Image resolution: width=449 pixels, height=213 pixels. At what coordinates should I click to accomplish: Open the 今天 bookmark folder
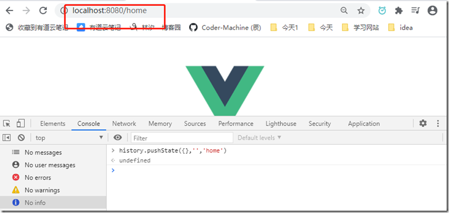click(x=320, y=27)
